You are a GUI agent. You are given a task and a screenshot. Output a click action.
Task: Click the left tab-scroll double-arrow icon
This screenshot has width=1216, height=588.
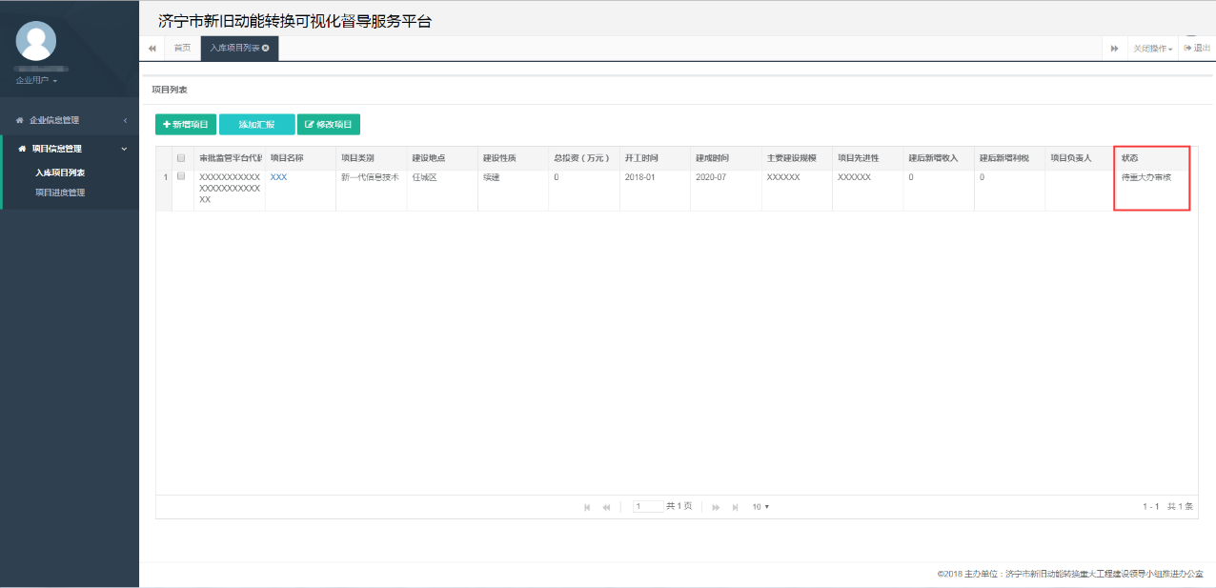(152, 48)
